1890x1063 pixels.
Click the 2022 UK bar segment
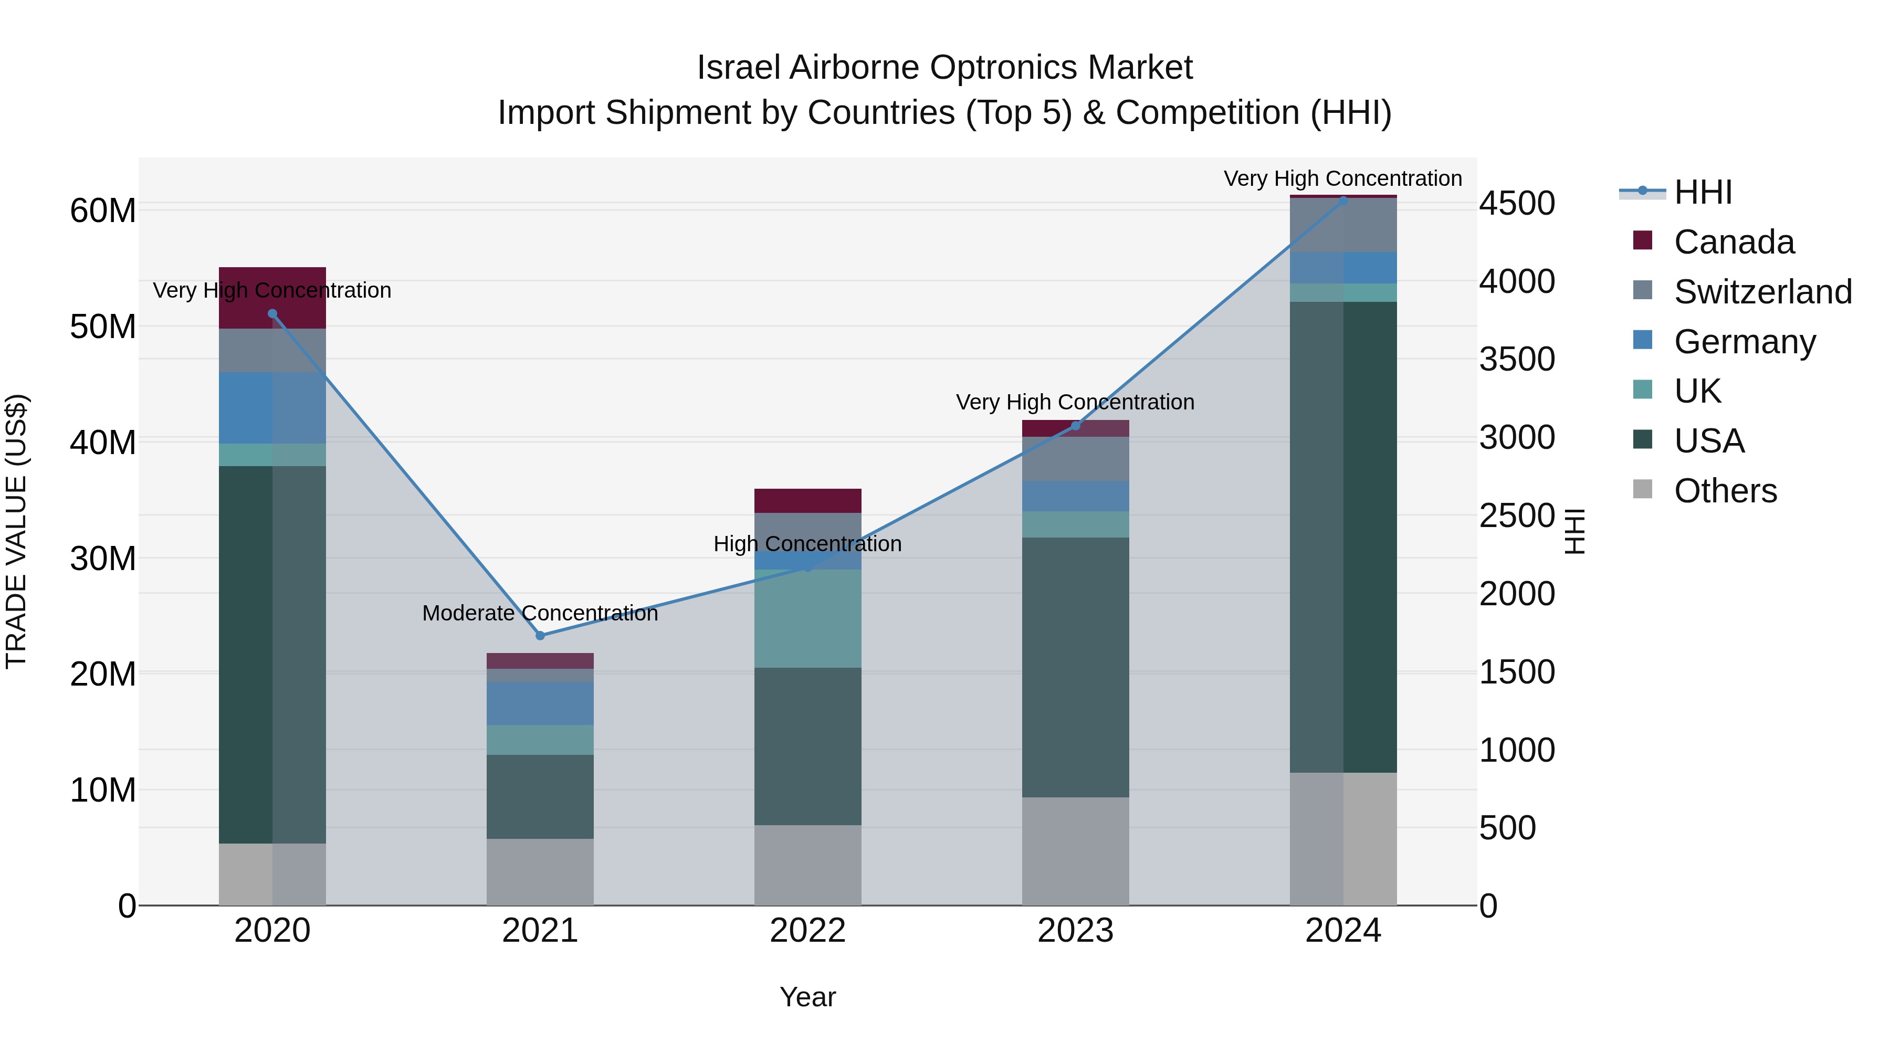pos(808,618)
